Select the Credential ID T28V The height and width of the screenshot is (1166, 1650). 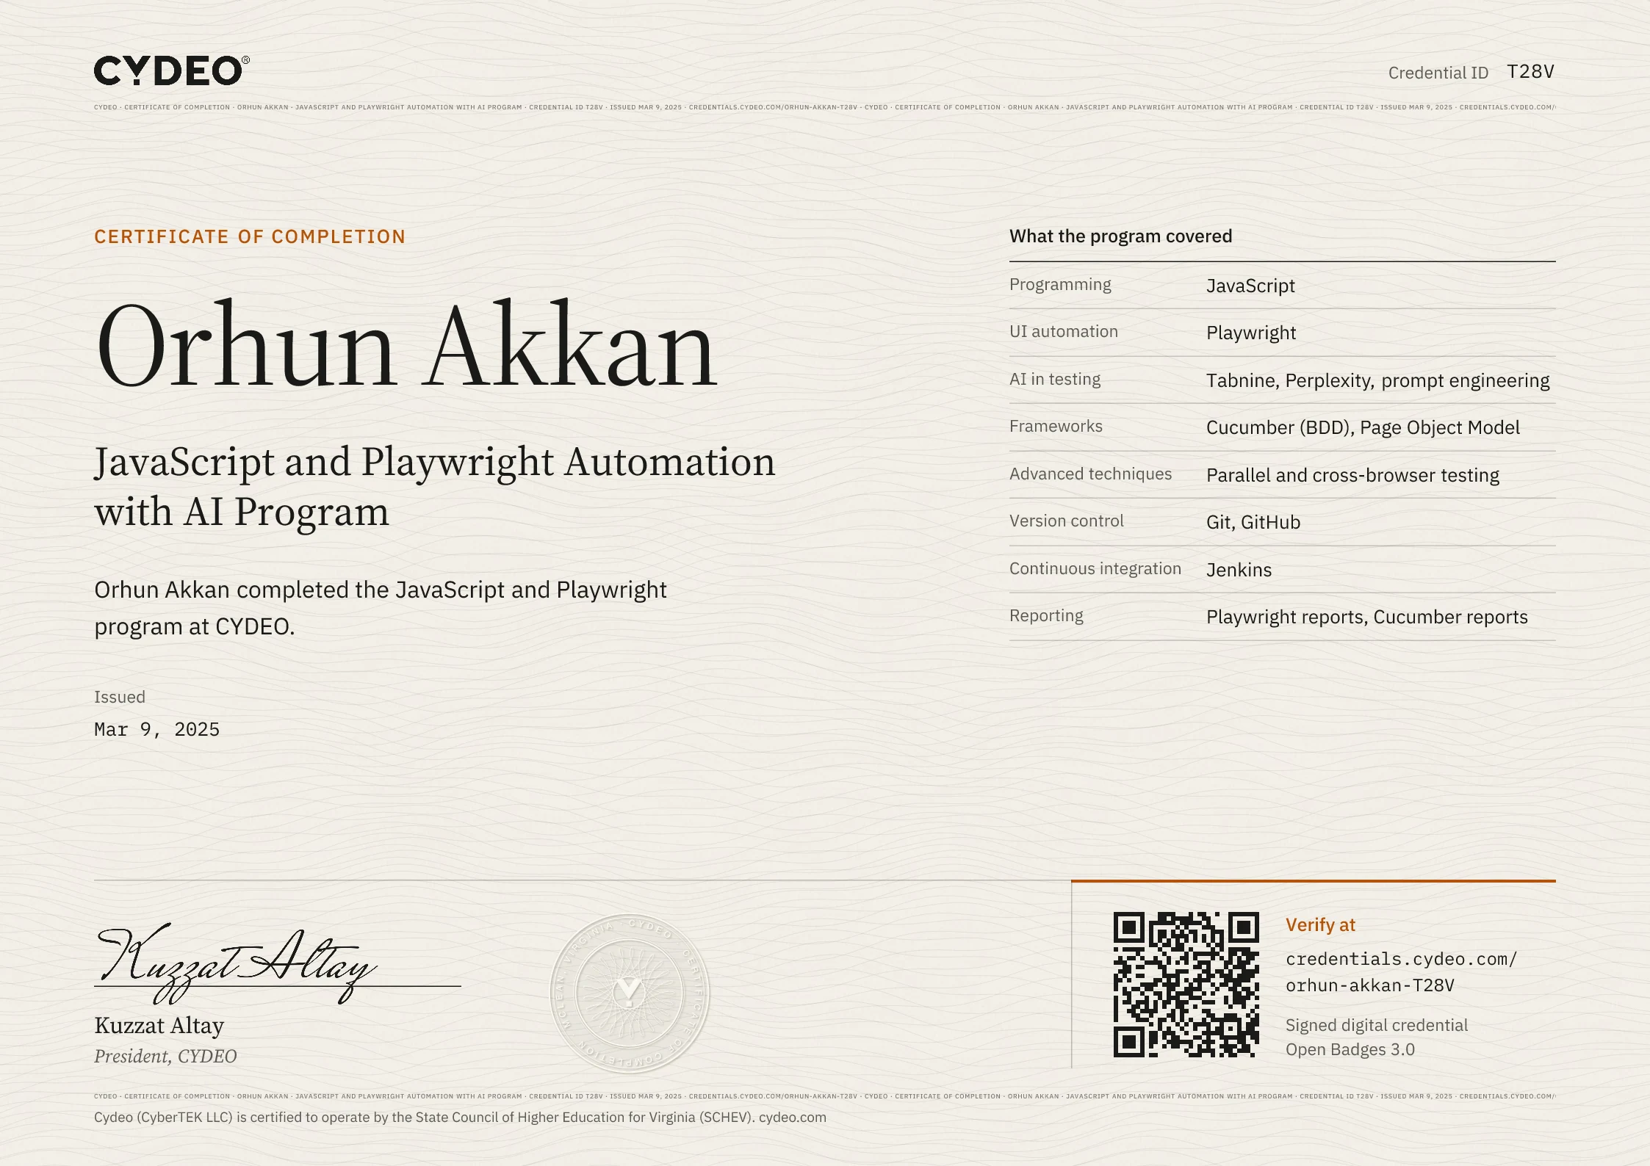pyautogui.click(x=1530, y=71)
